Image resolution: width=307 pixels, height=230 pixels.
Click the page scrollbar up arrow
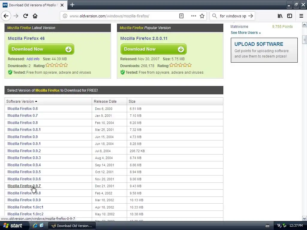(x=305, y=25)
